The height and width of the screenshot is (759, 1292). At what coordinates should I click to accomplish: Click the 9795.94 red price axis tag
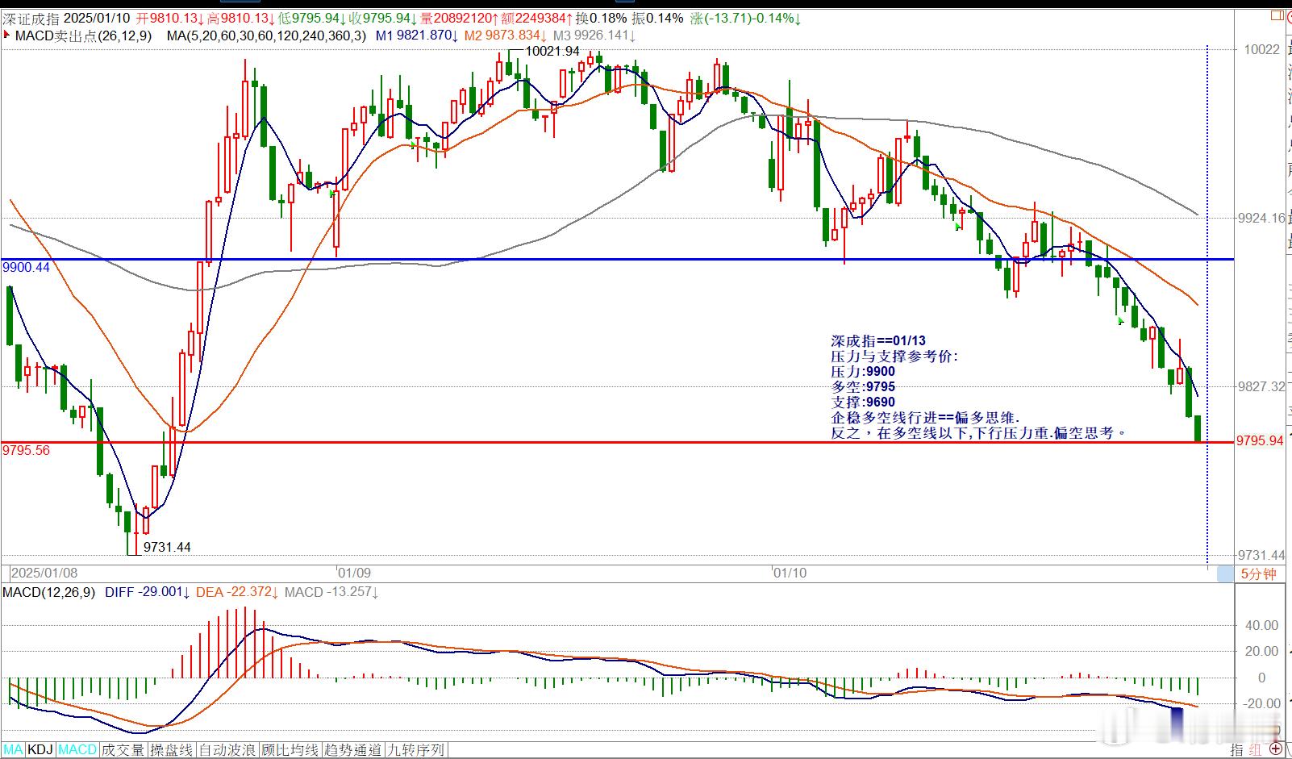(1261, 440)
